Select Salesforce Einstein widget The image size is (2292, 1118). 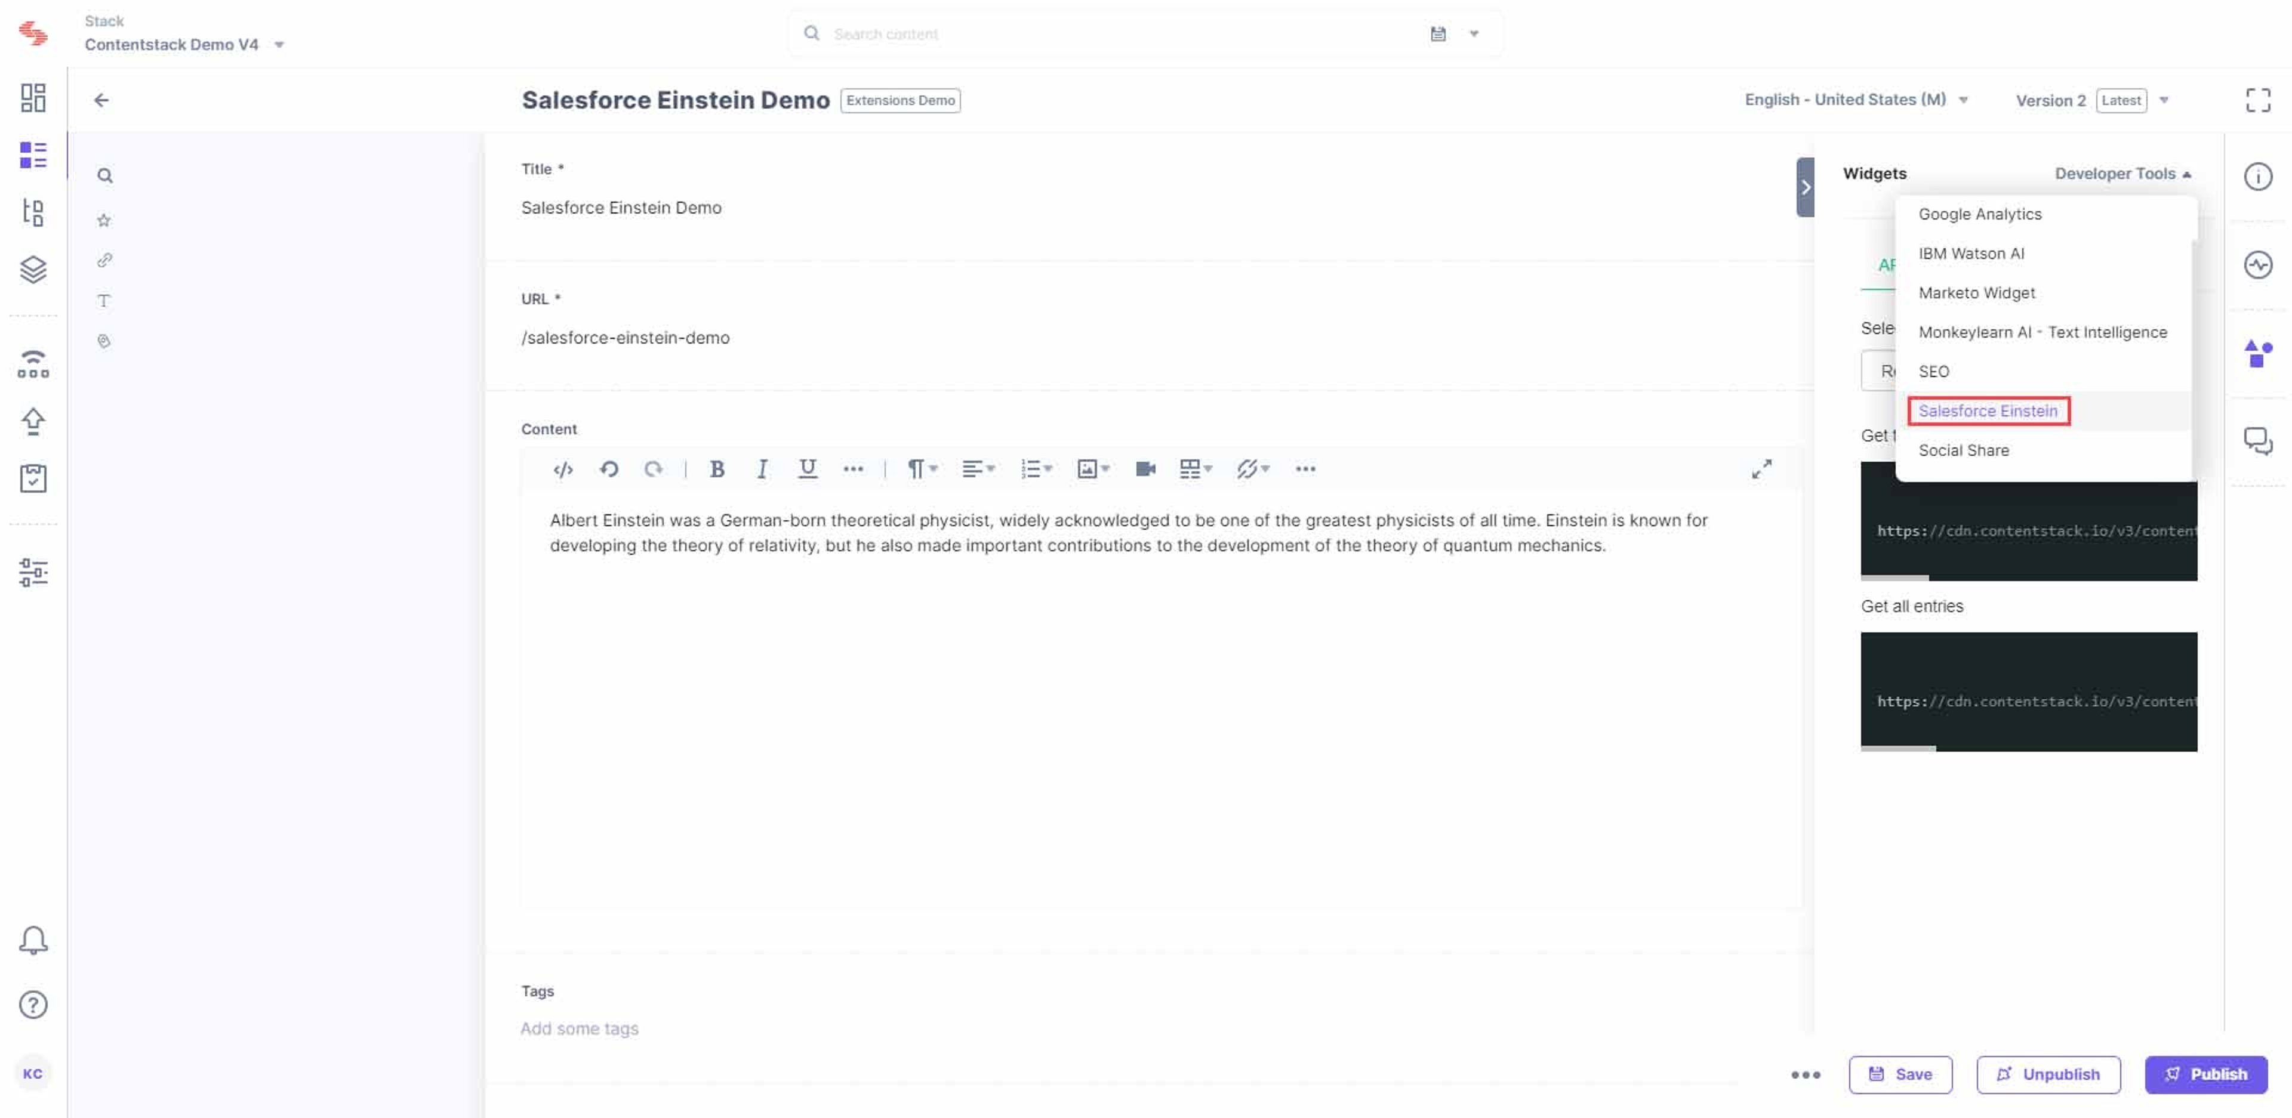[1988, 411]
